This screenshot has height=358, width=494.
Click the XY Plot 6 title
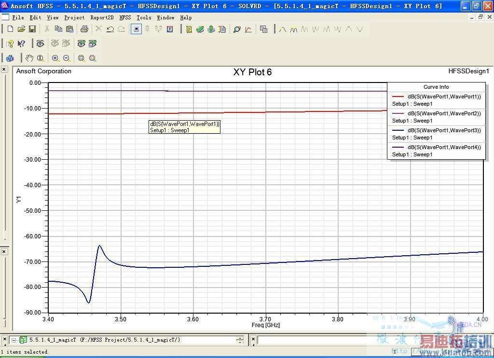[x=252, y=72]
